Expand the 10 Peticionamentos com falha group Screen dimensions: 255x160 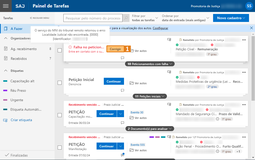click(x=149, y=64)
